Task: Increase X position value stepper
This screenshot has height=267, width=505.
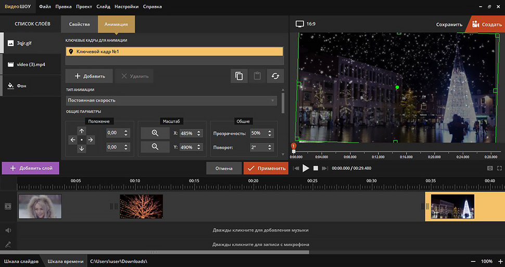Action: pyautogui.click(x=125, y=131)
